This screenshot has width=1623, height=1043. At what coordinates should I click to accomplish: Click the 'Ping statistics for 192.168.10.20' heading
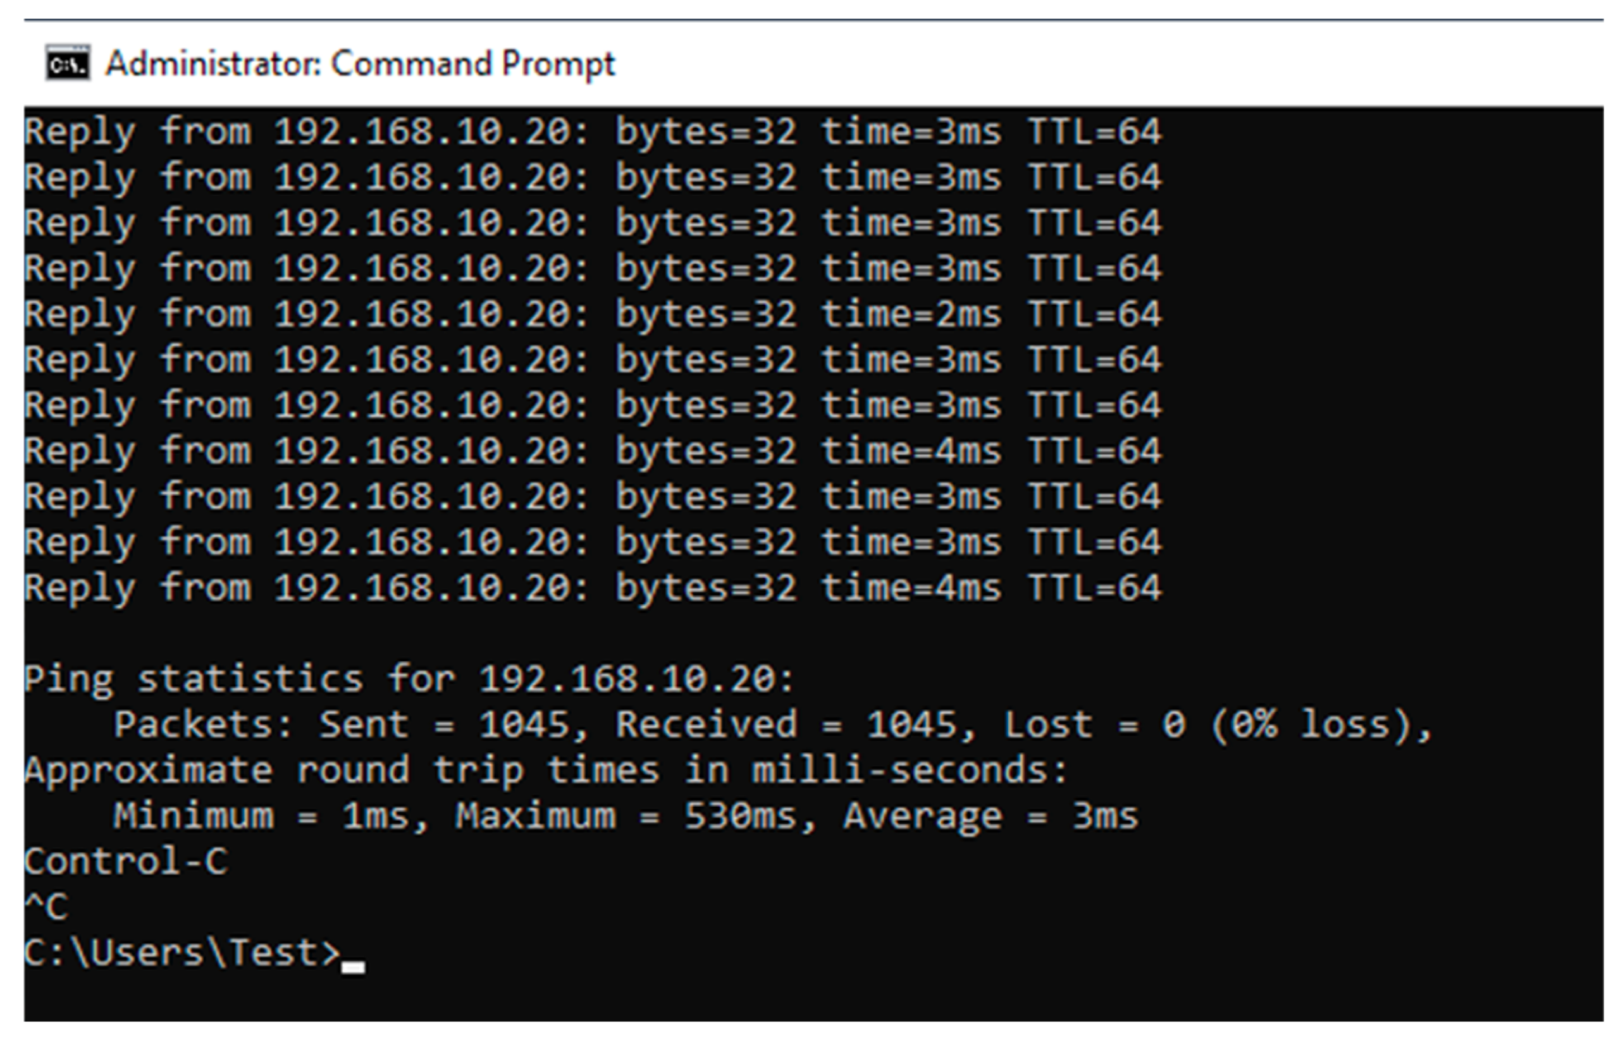pyautogui.click(x=408, y=680)
